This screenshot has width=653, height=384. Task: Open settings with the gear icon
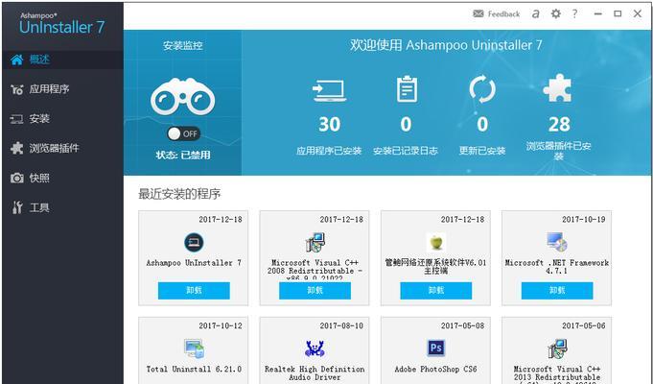click(555, 13)
